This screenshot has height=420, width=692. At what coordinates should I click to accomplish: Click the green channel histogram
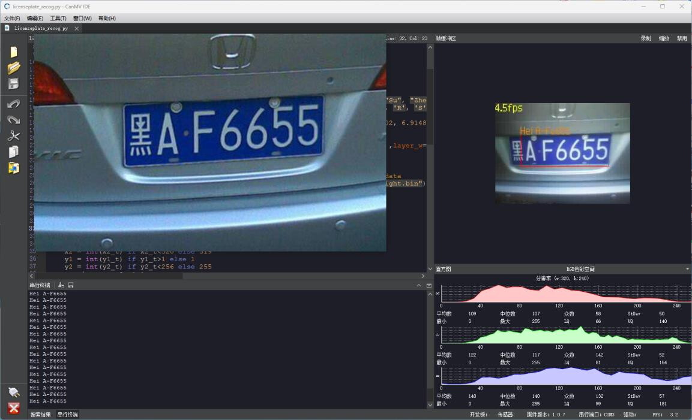(566, 334)
